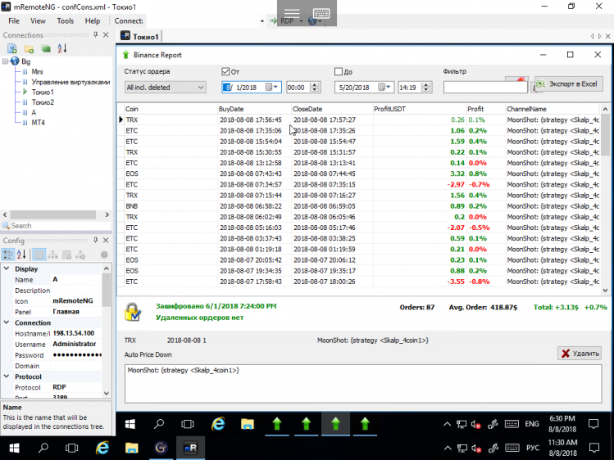Increase the От time with stepper
Viewport: 614px width, 460px height.
click(x=315, y=84)
